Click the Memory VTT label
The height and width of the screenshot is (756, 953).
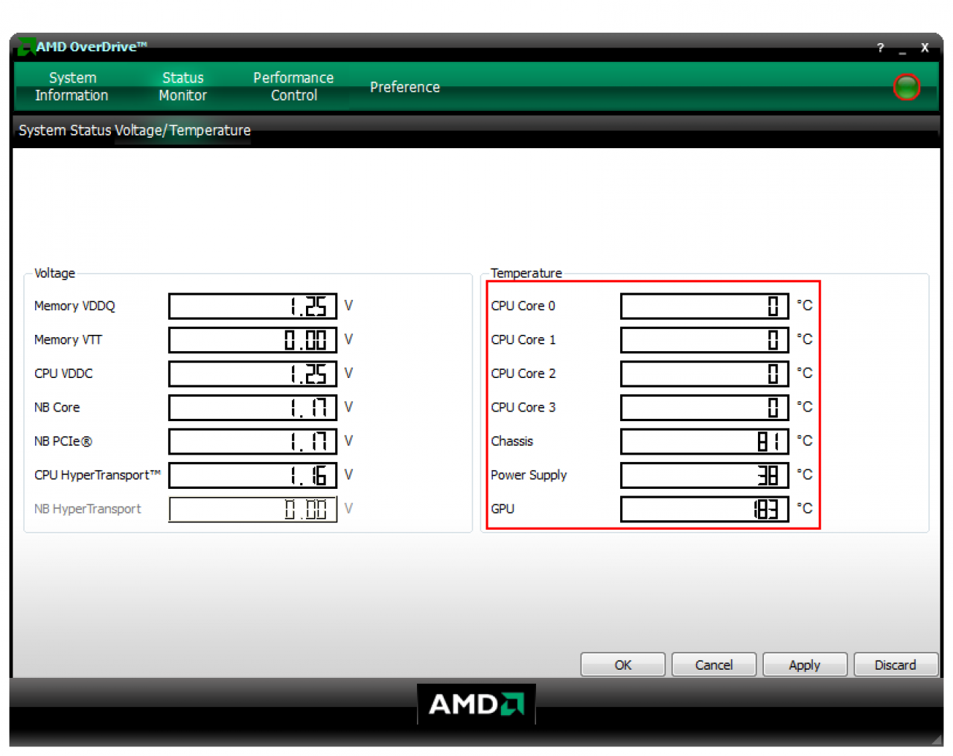[x=68, y=340]
